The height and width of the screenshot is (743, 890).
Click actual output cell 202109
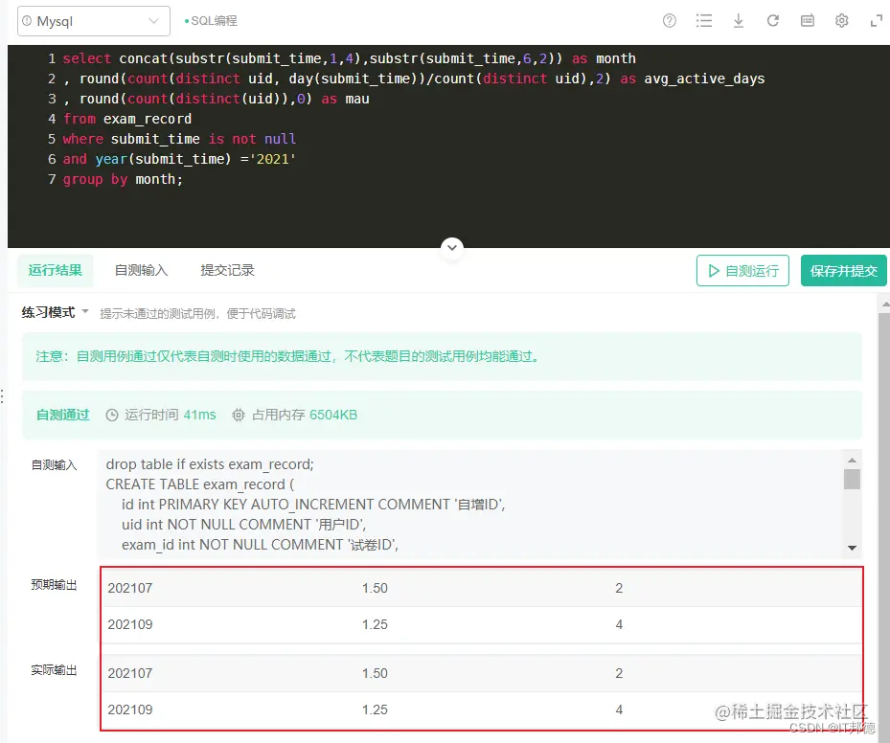(130, 709)
